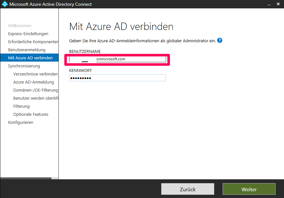The width and height of the screenshot is (284, 198).
Task: Open Express-Einstellungen step
Action: (x=28, y=34)
